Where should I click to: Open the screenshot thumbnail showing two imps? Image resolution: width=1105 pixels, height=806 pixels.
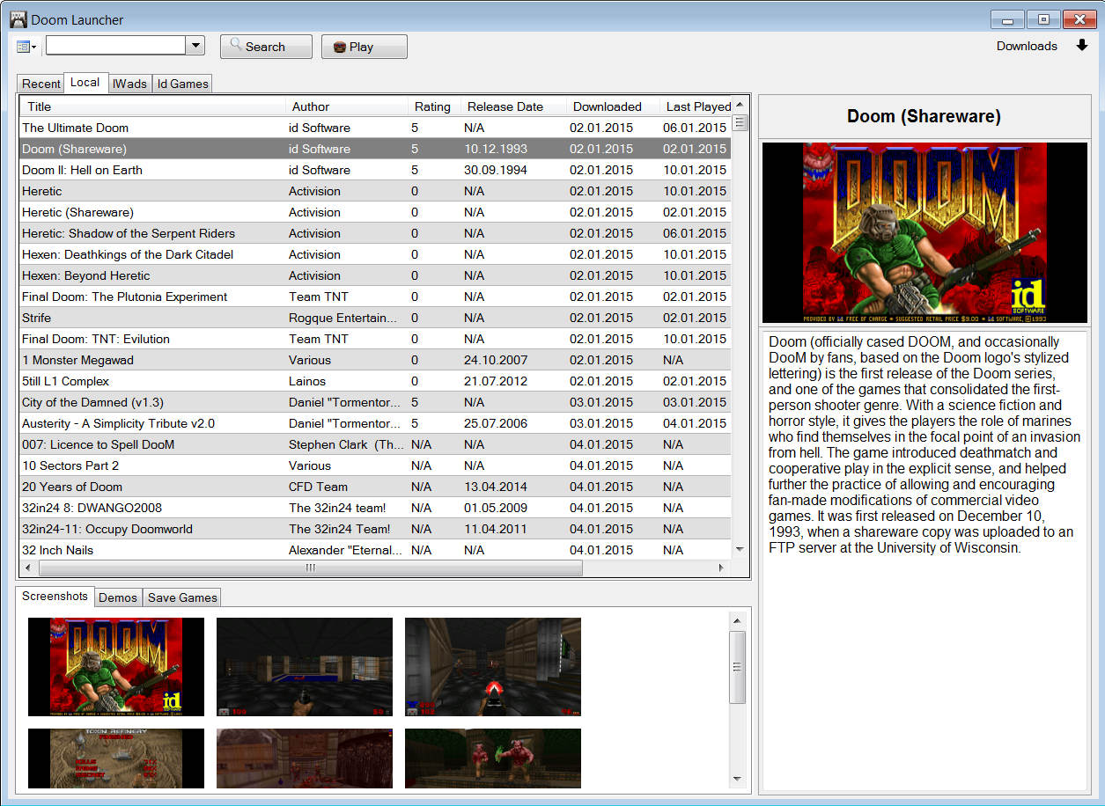tap(493, 758)
